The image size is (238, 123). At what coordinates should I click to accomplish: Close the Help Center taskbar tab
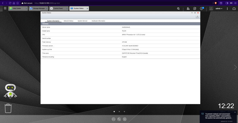pos(26,9)
